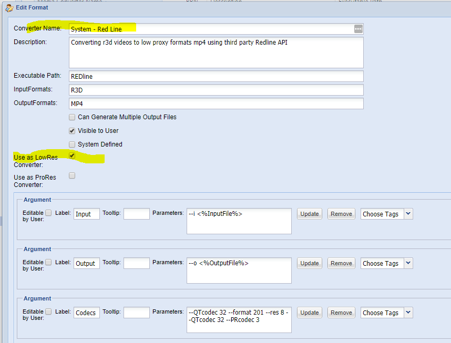451x343 pixels.
Task: Click the Can Generate Multiple Output Files label
Action: click(127, 117)
